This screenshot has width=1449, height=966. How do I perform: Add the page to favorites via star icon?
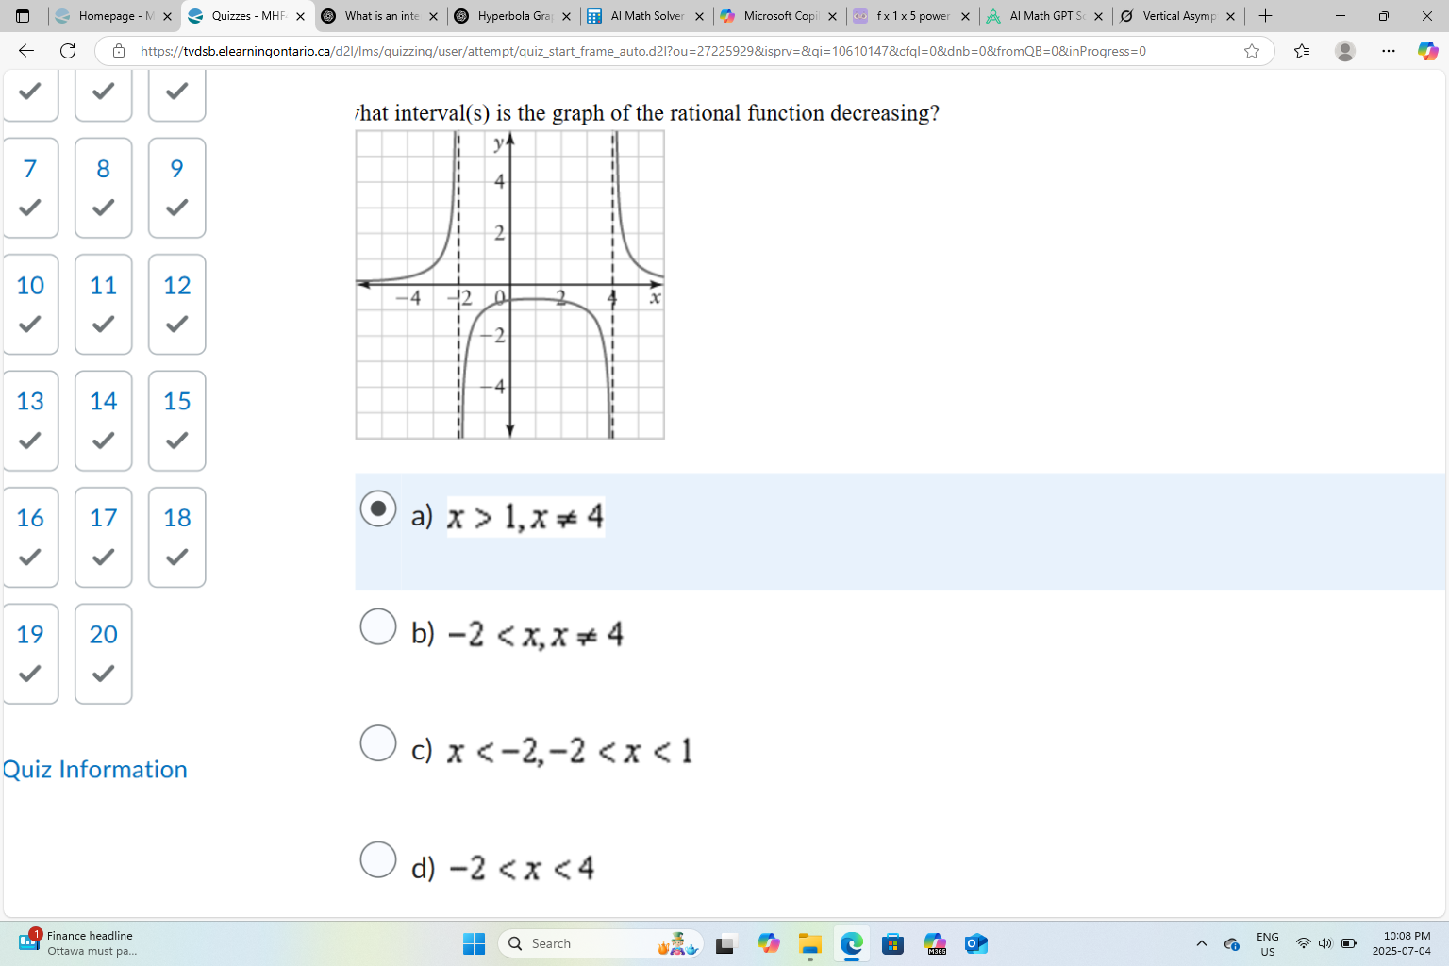(1252, 52)
